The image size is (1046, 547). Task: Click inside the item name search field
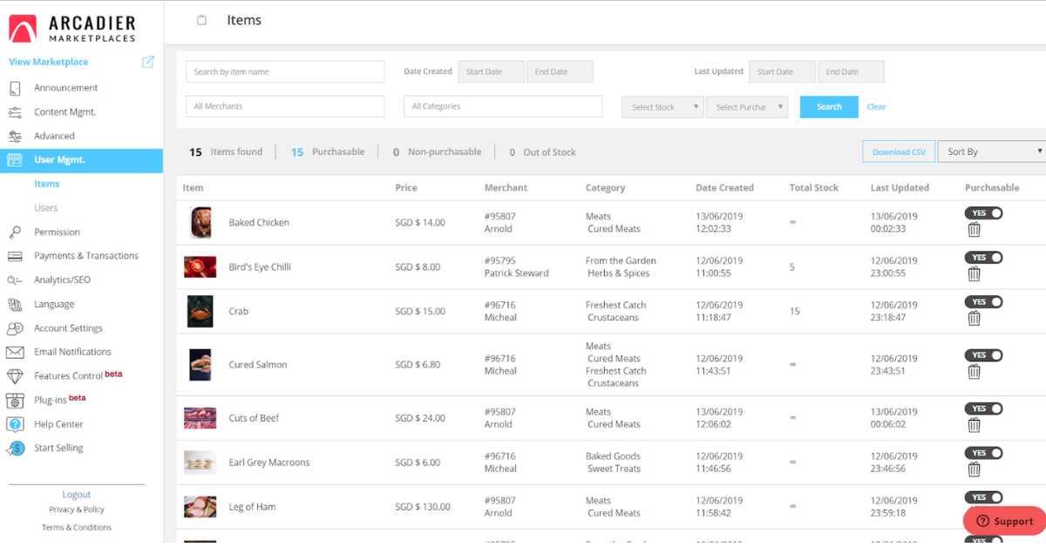click(284, 71)
